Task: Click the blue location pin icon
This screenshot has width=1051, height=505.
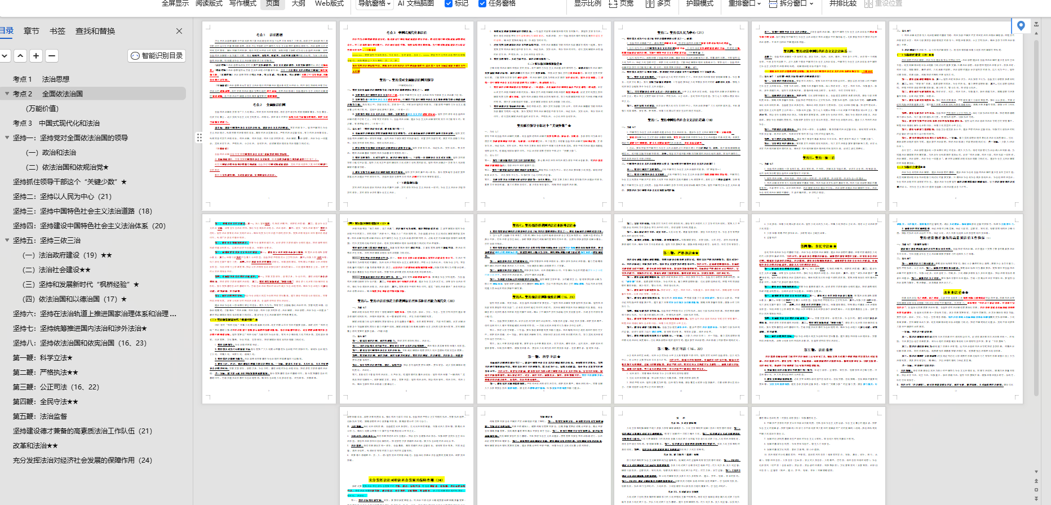Action: point(1021,26)
